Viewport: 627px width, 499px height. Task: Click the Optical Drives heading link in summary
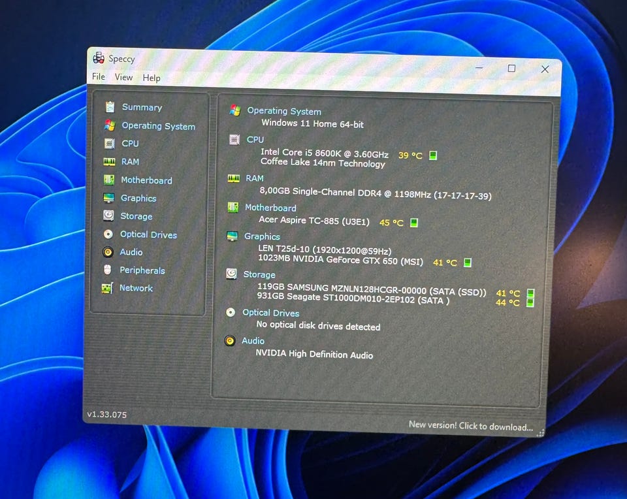(270, 313)
